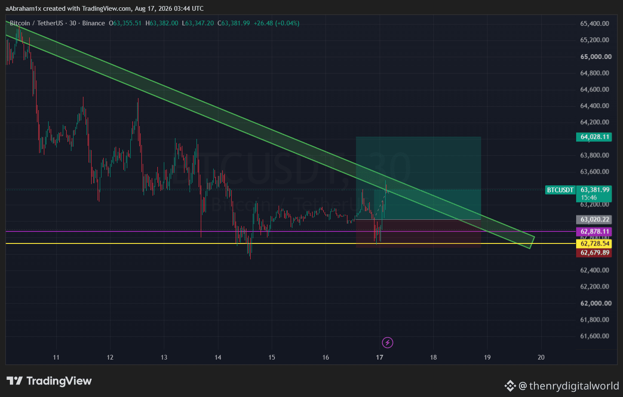
Task: Click date 14 on the time axis
Action: pyautogui.click(x=218, y=357)
